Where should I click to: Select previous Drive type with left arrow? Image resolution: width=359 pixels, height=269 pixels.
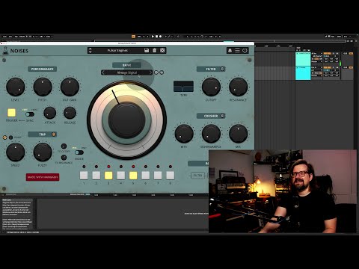point(103,72)
